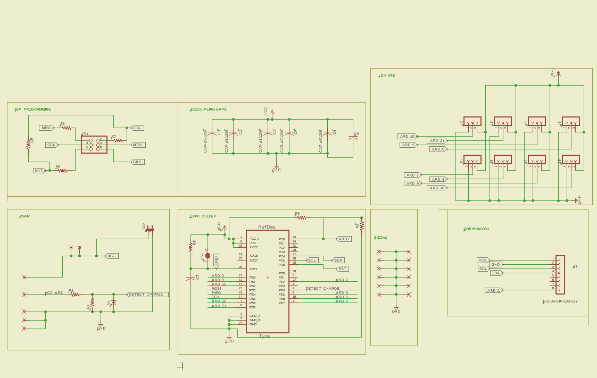Click the GND symbol below the controller
Viewport: 597px width, 378px height.
[x=229, y=339]
